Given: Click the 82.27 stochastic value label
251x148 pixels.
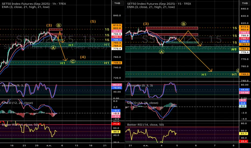Looking at the screenshot, I should pos(117,85).
